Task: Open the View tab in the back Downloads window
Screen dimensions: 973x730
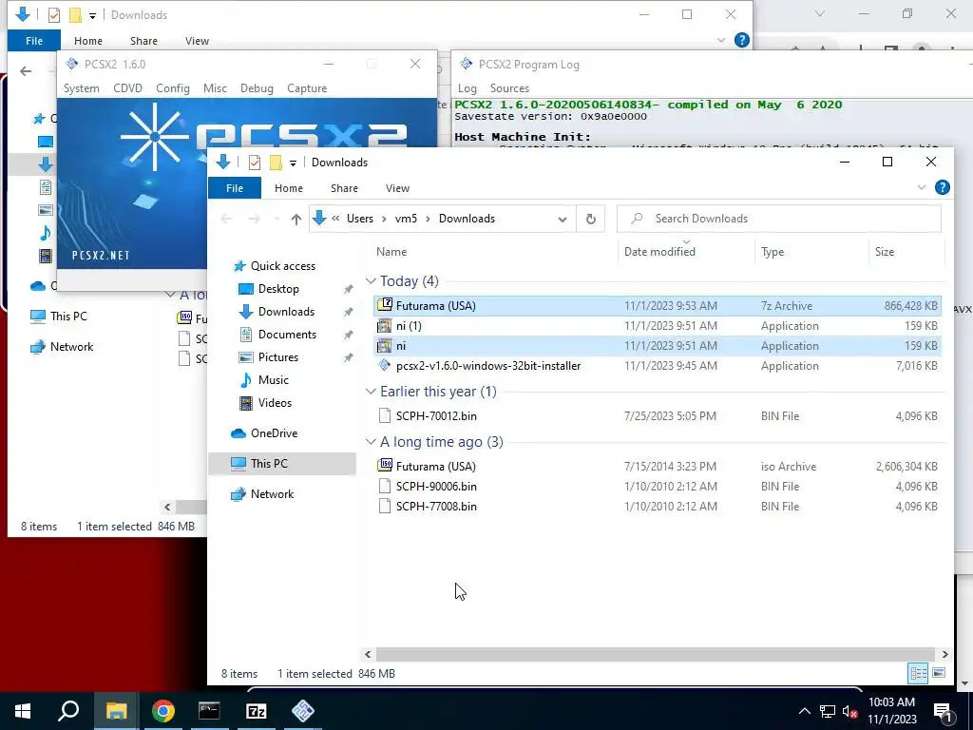Action: (197, 41)
